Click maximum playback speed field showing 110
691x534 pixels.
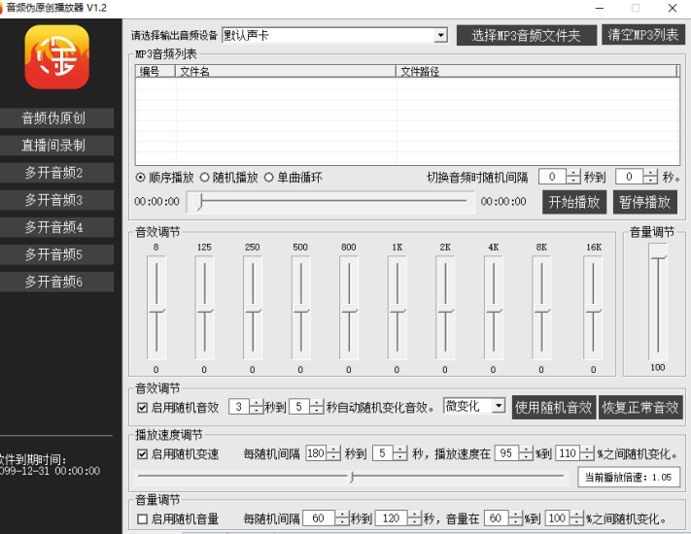568,453
